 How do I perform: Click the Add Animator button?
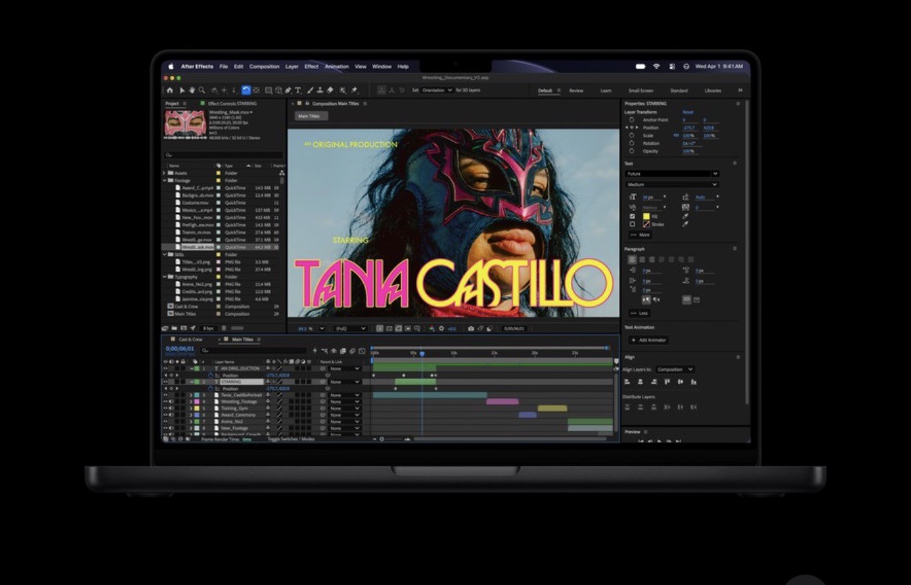[x=648, y=340]
